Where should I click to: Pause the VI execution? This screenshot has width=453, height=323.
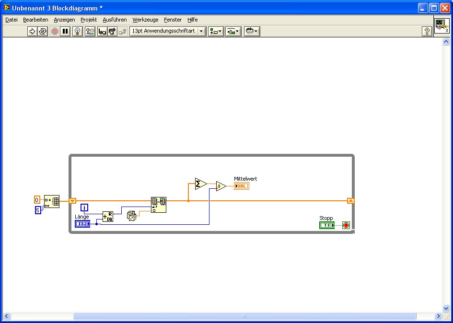click(65, 31)
